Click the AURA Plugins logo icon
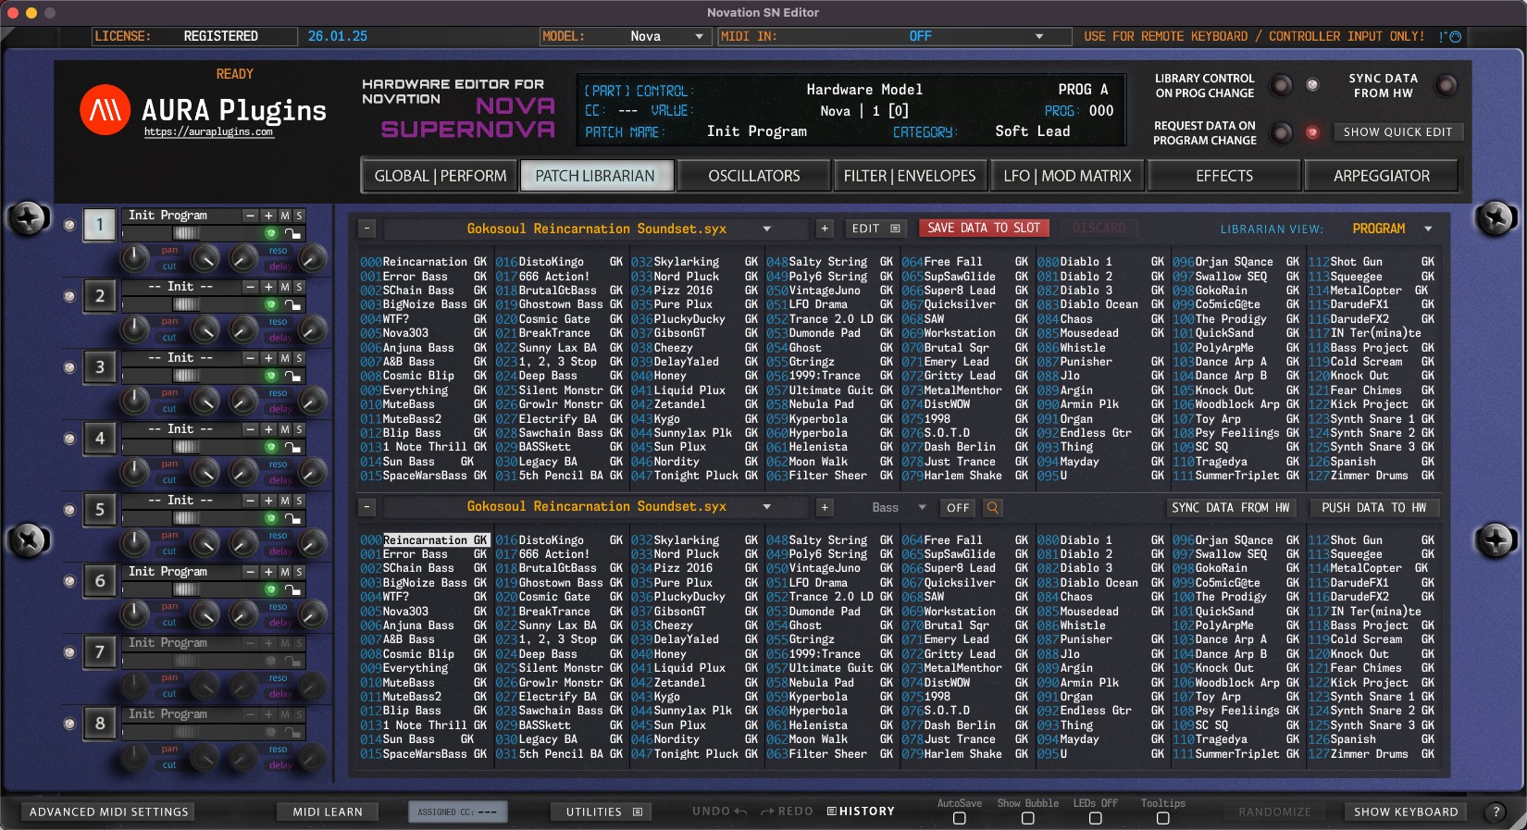 (x=105, y=110)
